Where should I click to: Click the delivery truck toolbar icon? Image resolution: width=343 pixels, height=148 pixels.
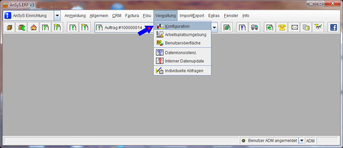(255, 28)
